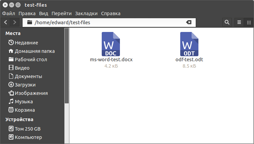Click the Desktop folder icon in sidebar

11,59
